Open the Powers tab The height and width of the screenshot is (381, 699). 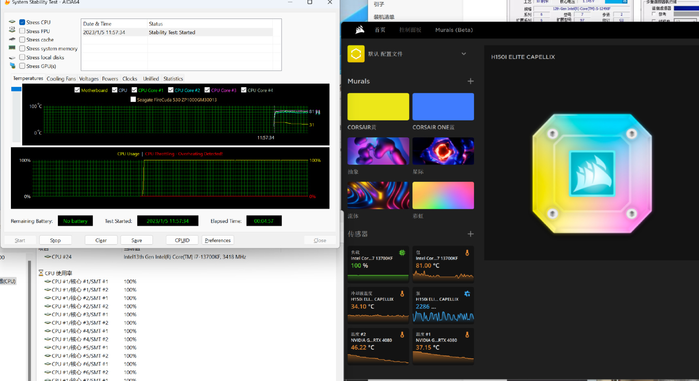pyautogui.click(x=110, y=79)
